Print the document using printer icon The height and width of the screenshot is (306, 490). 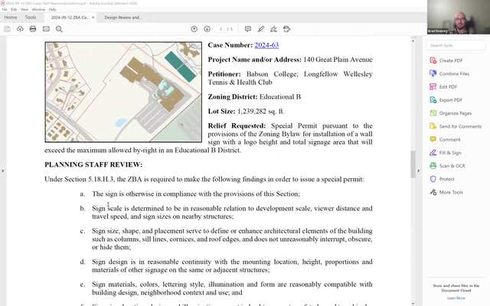tap(33, 29)
